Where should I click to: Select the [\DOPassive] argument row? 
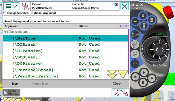pos(65,64)
